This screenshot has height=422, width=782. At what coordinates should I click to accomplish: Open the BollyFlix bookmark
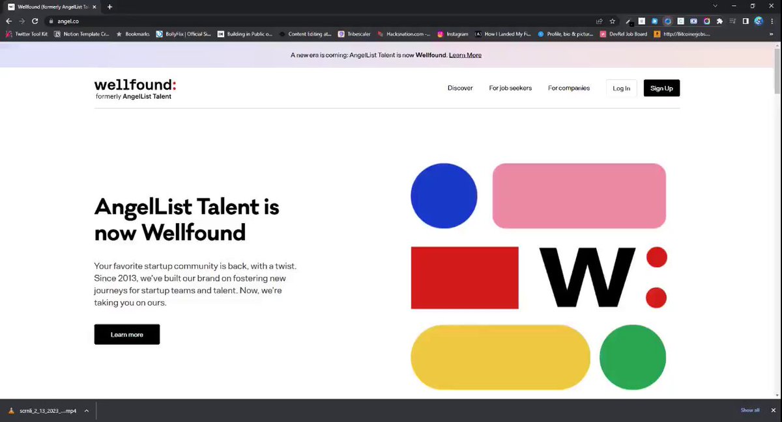(183, 34)
